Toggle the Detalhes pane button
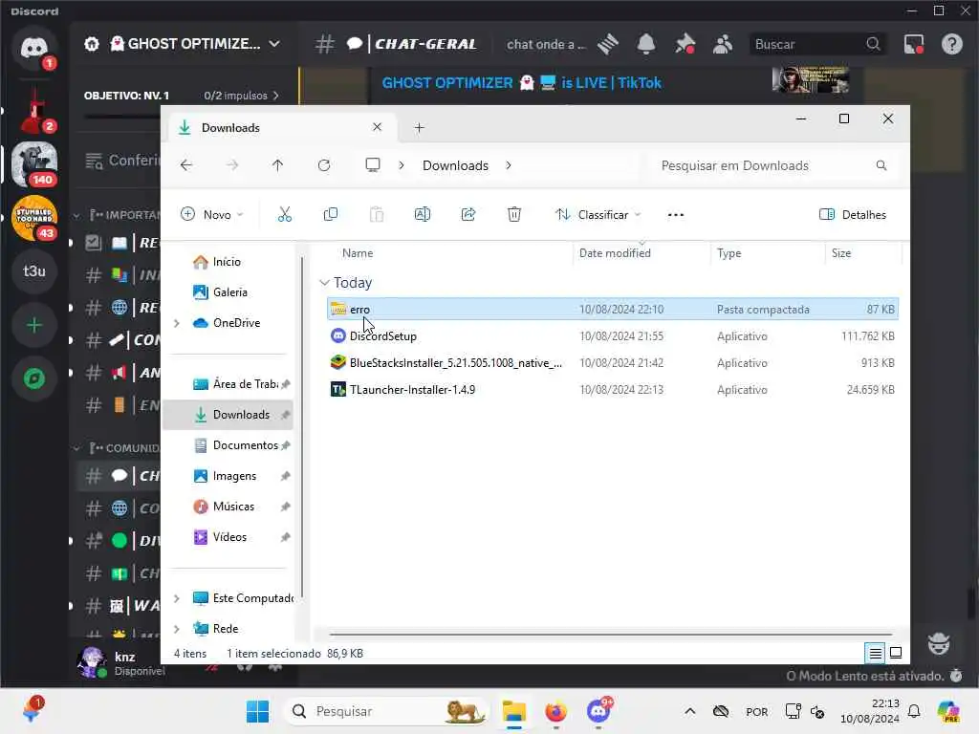Image resolution: width=979 pixels, height=734 pixels. [x=852, y=215]
